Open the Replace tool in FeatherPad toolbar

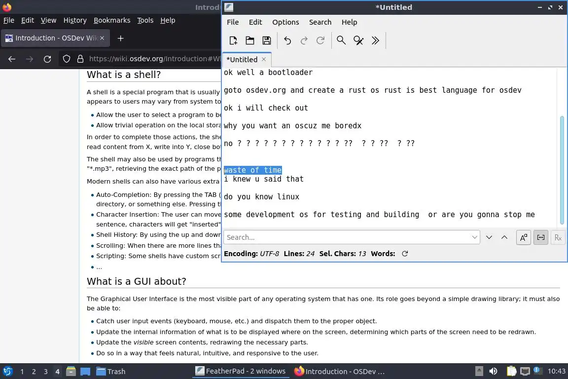tap(358, 40)
